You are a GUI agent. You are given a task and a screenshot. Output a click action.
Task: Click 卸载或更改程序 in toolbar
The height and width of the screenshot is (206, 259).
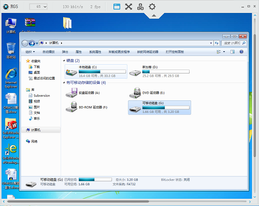[x=119, y=52]
